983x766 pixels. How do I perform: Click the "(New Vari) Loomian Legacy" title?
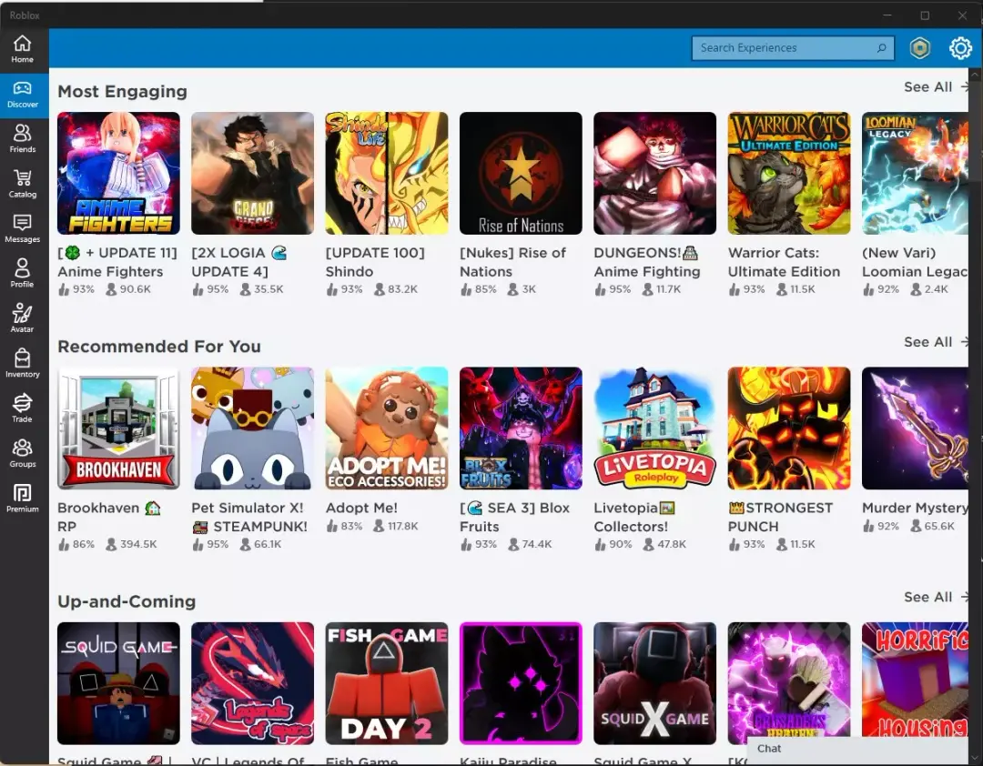tap(916, 262)
